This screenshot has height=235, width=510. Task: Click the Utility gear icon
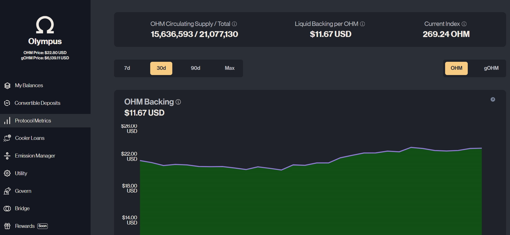coord(7,173)
